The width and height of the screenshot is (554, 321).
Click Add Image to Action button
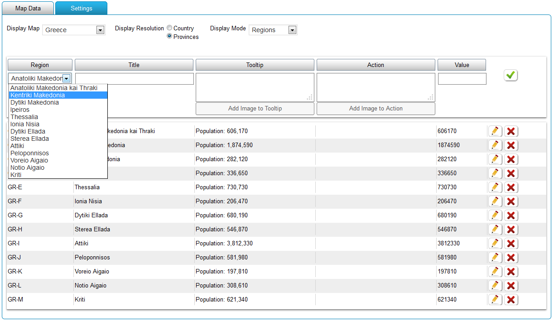(376, 109)
